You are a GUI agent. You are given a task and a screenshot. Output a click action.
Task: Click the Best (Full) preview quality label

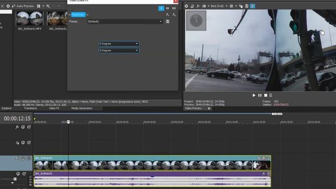tap(217, 6)
